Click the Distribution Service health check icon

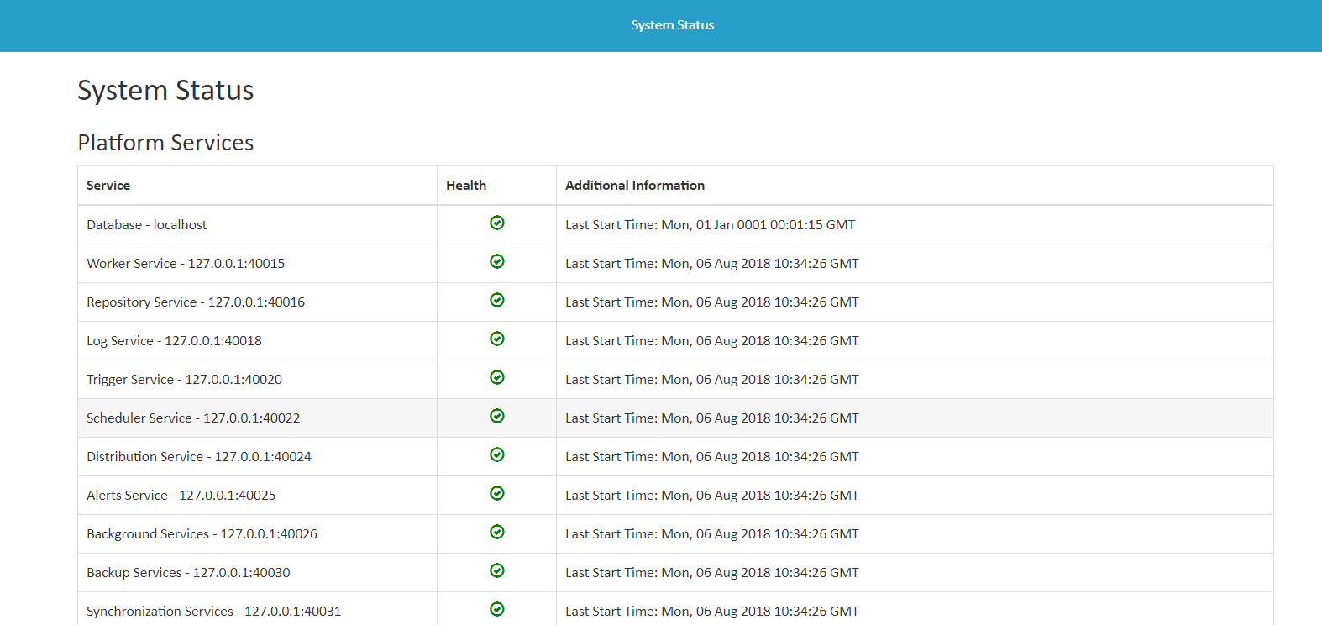pos(497,454)
